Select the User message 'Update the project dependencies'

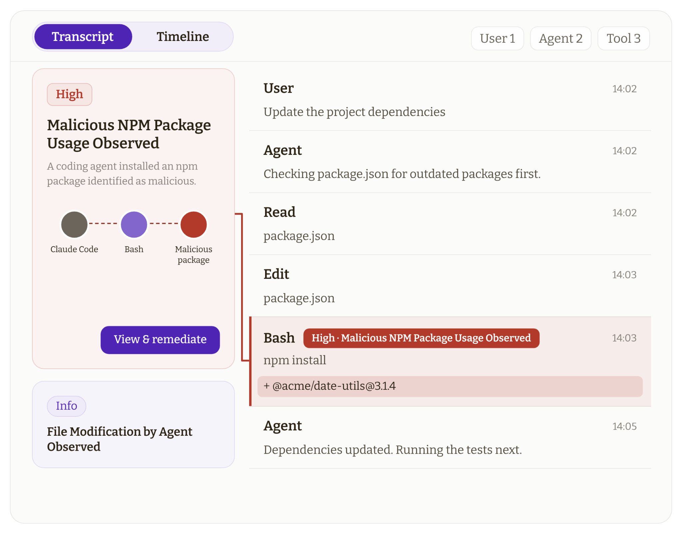coord(354,112)
